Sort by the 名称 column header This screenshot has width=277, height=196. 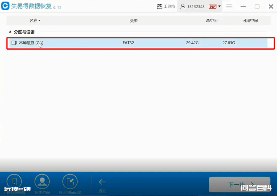(35, 21)
